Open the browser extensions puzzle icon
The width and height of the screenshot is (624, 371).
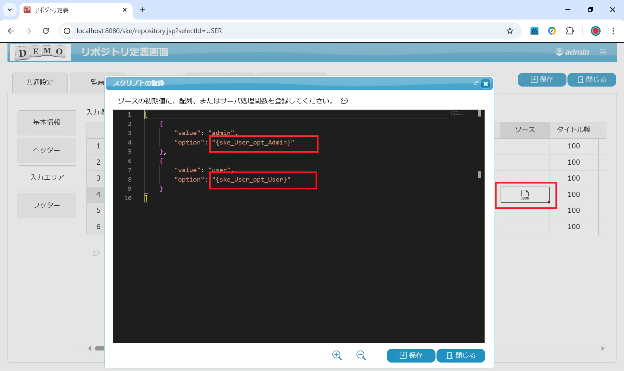[x=570, y=31]
